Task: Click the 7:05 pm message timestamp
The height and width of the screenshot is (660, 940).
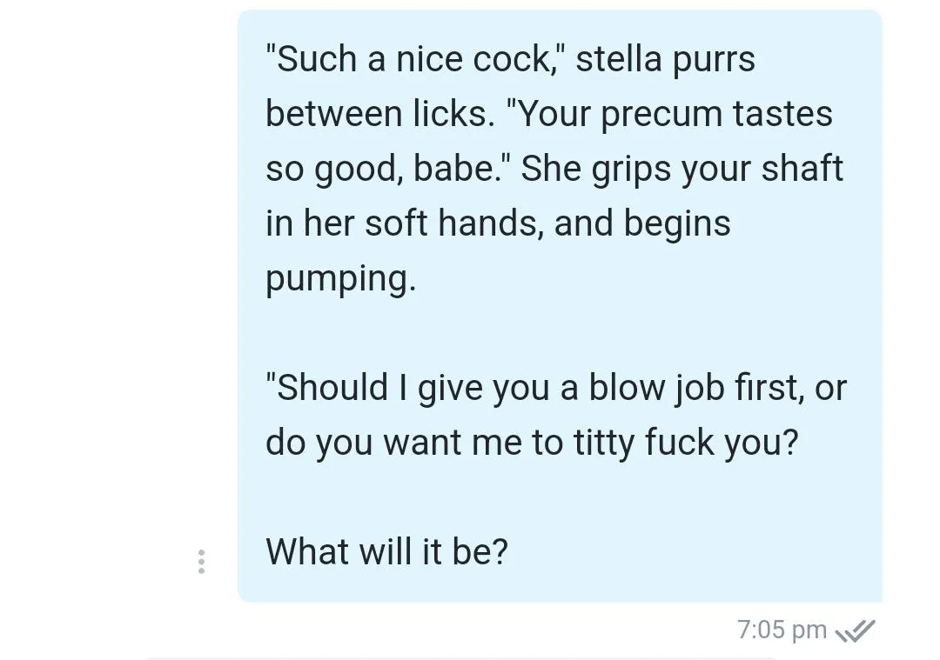Action: 782,630
